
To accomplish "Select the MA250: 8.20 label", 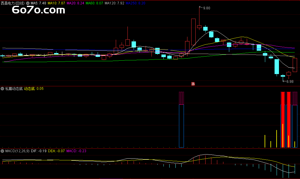I will tap(135, 3).
